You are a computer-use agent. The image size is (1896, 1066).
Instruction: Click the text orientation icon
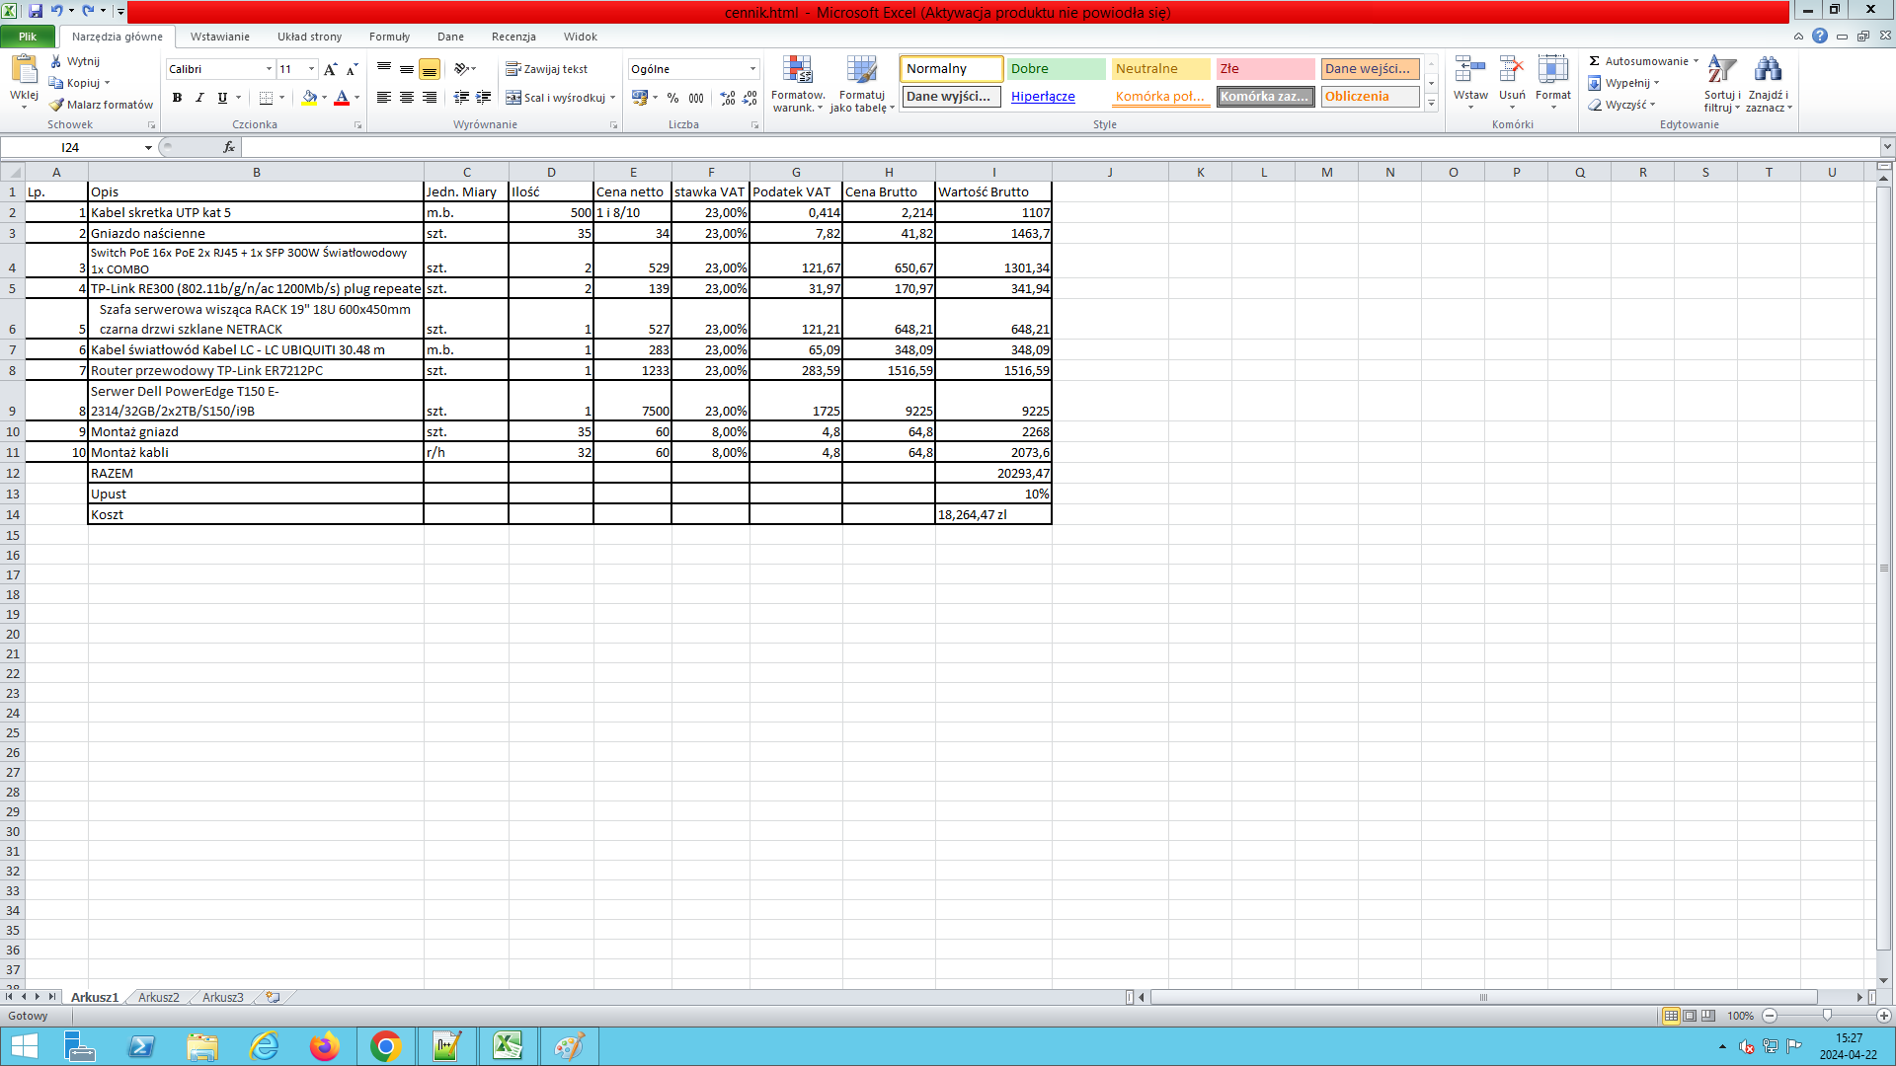click(x=461, y=69)
